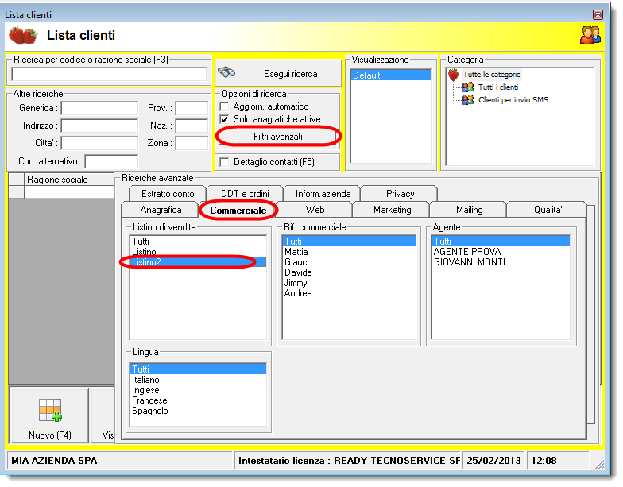This screenshot has height=487, width=623.
Task: Select Clienti per invio SMS category
Action: (x=513, y=100)
